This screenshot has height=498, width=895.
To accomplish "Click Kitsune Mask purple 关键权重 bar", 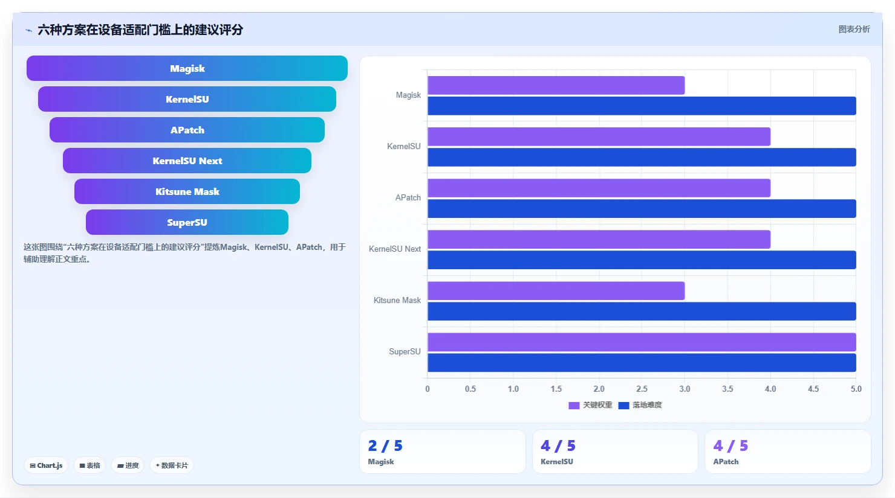I will [x=556, y=290].
